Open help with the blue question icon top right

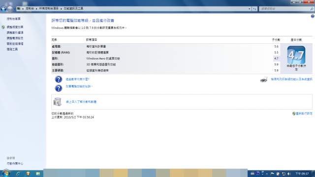[313, 16]
